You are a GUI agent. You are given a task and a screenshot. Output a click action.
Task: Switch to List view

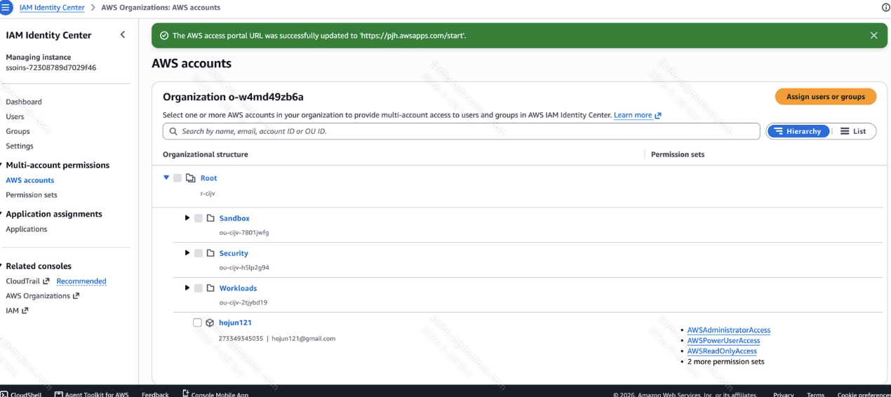click(853, 131)
